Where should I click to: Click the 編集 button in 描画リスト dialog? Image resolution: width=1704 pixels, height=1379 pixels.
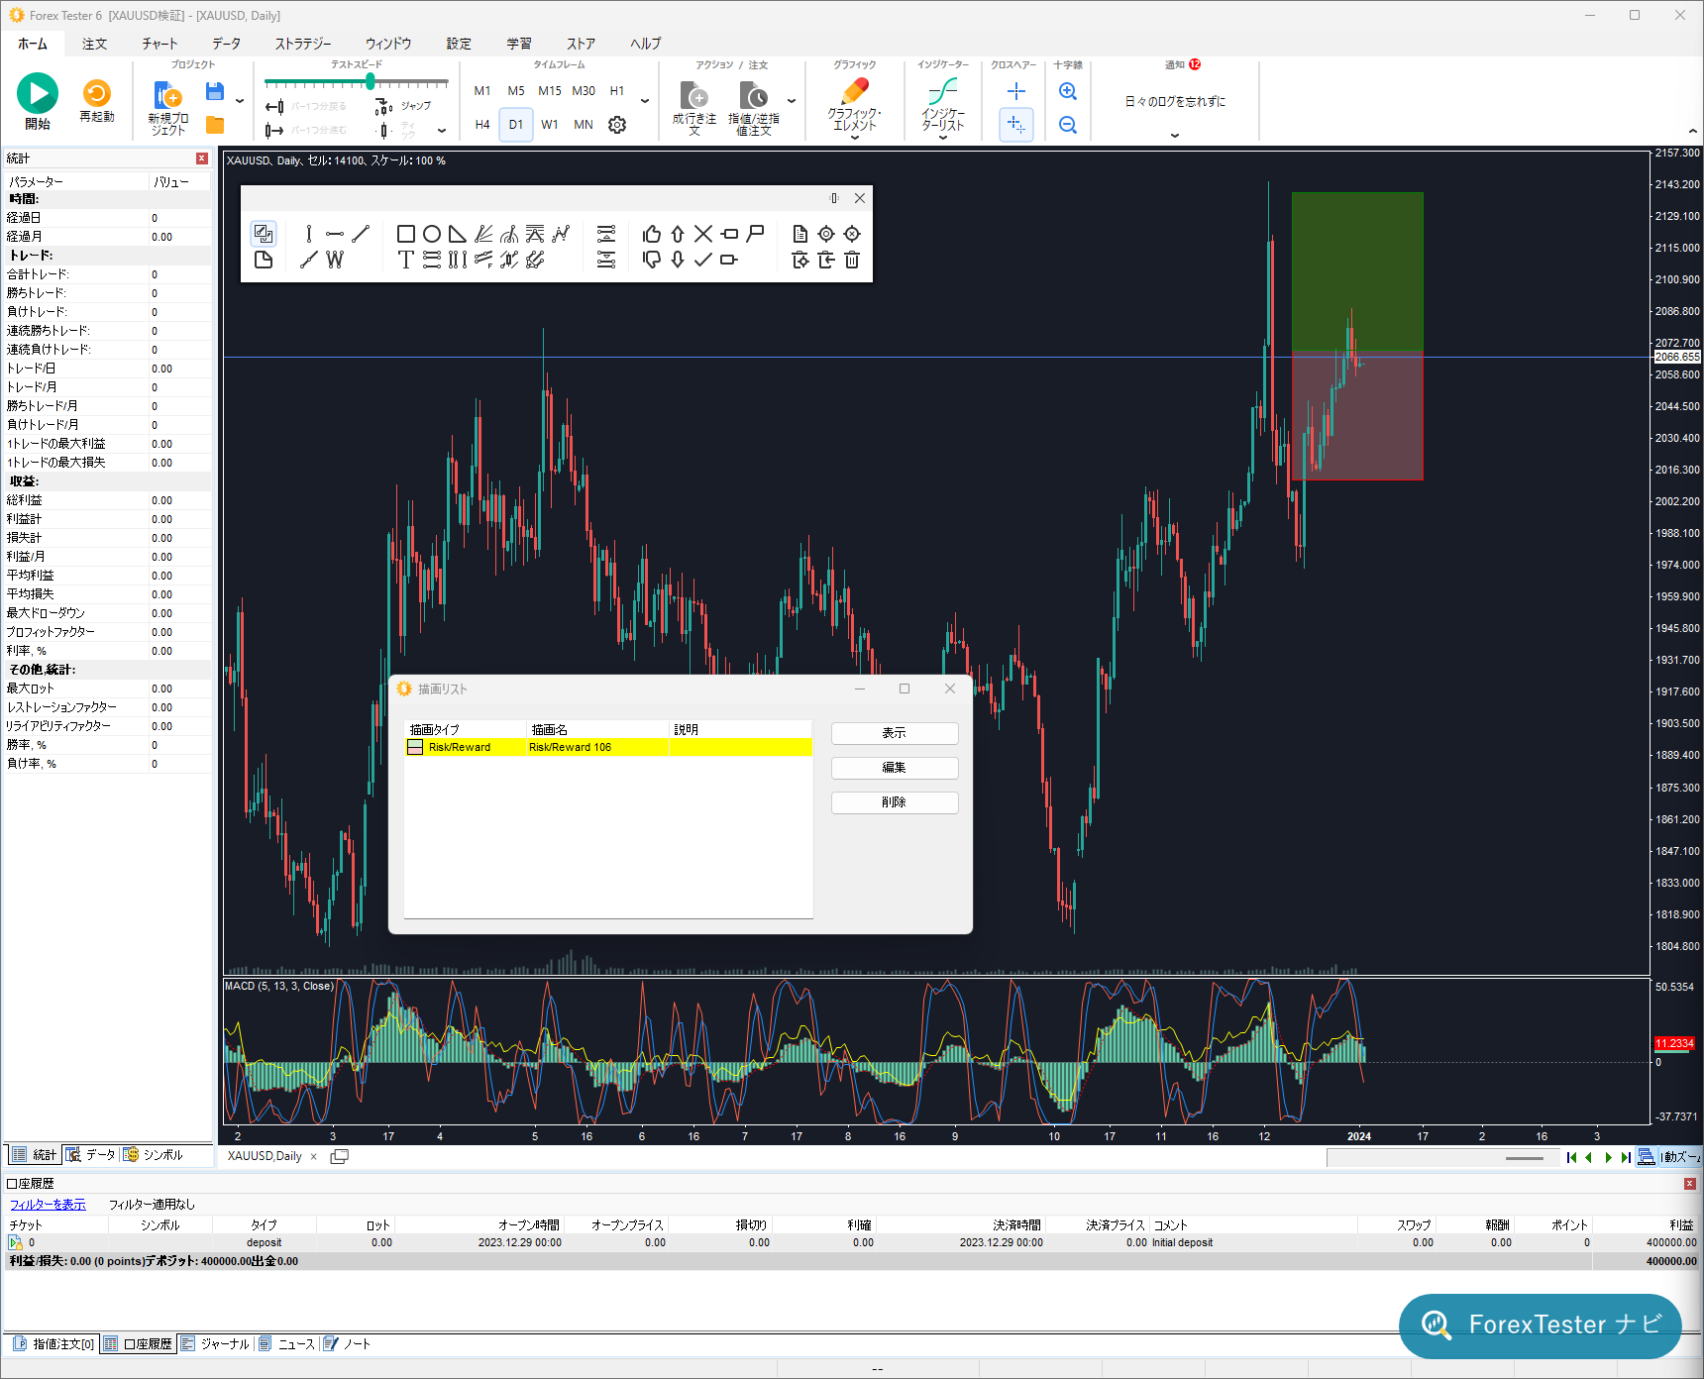[x=895, y=768]
